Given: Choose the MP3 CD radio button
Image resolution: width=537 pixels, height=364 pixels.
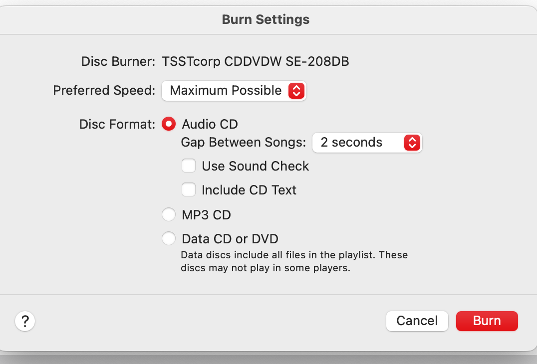Looking at the screenshot, I should 169,215.
